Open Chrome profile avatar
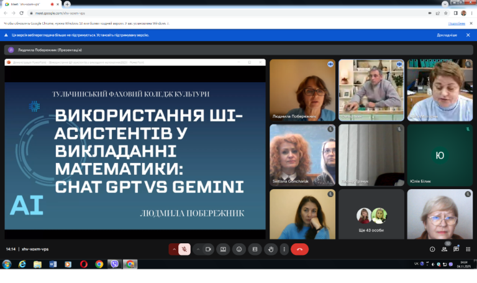The width and height of the screenshot is (477, 283). click(463, 13)
